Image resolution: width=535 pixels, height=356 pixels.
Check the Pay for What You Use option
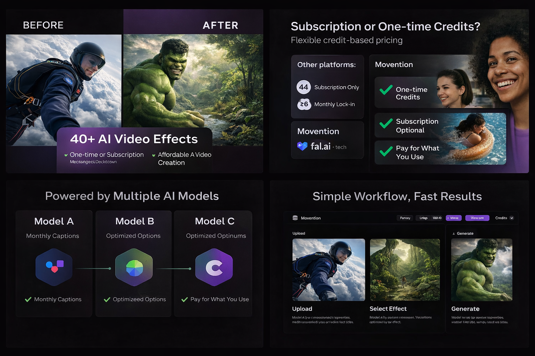click(x=385, y=152)
